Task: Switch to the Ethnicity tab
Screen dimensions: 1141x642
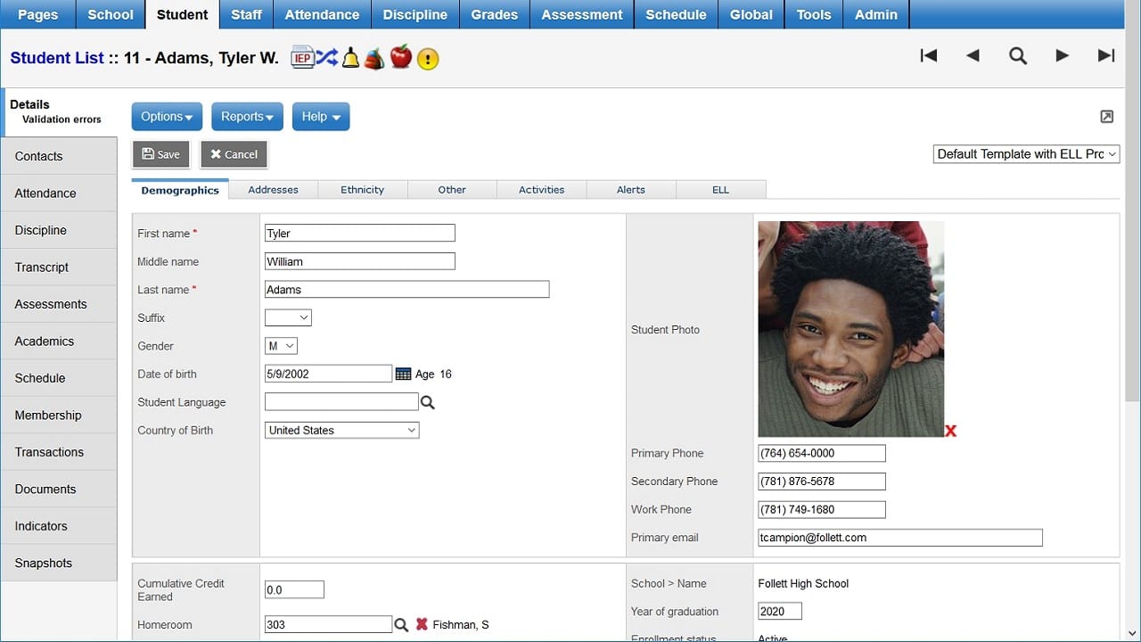Action: pos(362,189)
